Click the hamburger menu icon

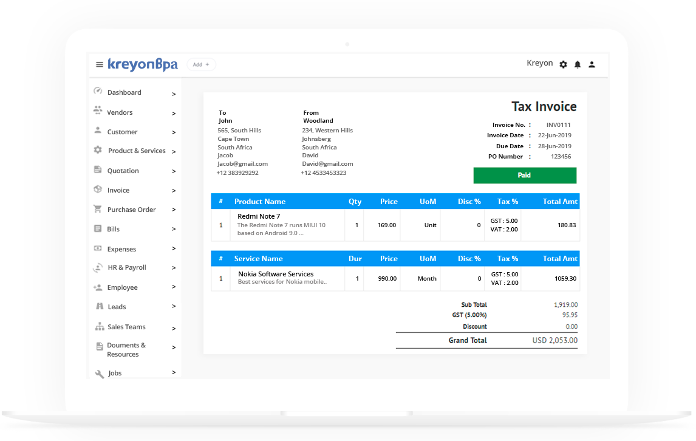point(100,64)
